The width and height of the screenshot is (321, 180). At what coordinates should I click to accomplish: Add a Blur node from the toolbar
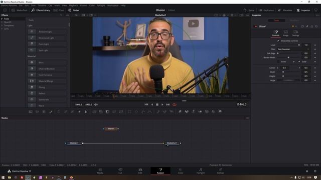(86, 111)
